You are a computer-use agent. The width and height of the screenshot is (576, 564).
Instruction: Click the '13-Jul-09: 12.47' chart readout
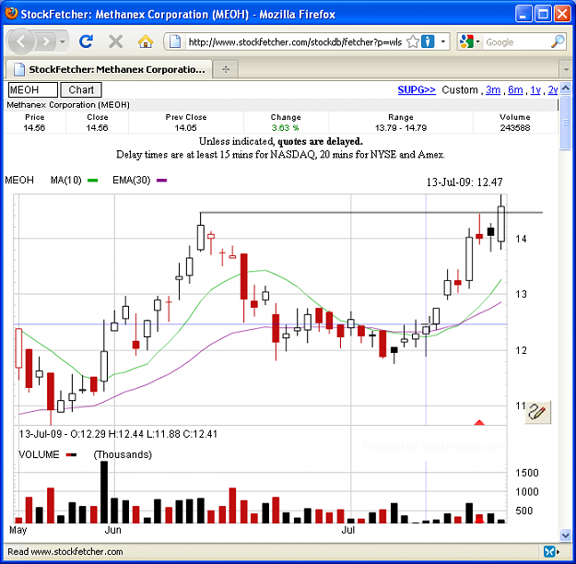click(x=464, y=182)
